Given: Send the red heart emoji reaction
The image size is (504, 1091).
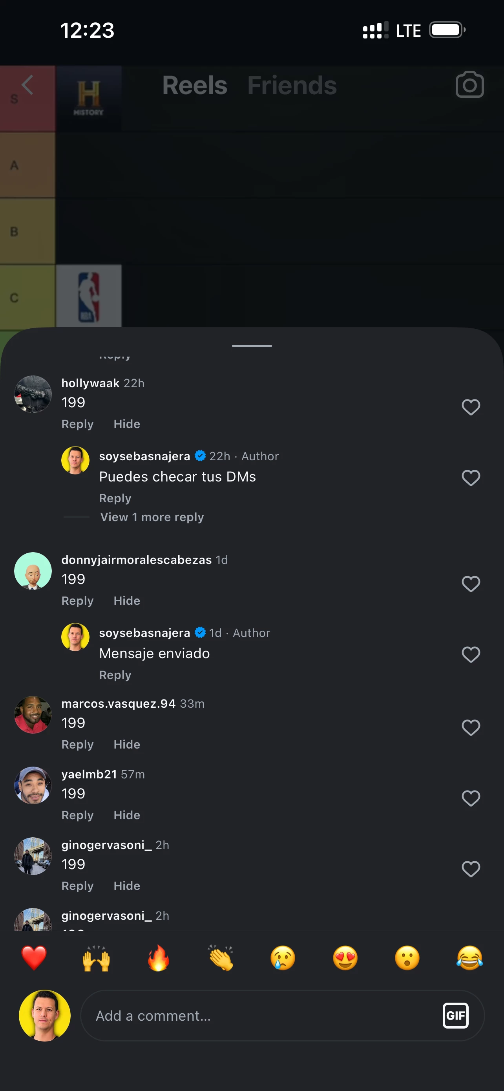Looking at the screenshot, I should 34,957.
